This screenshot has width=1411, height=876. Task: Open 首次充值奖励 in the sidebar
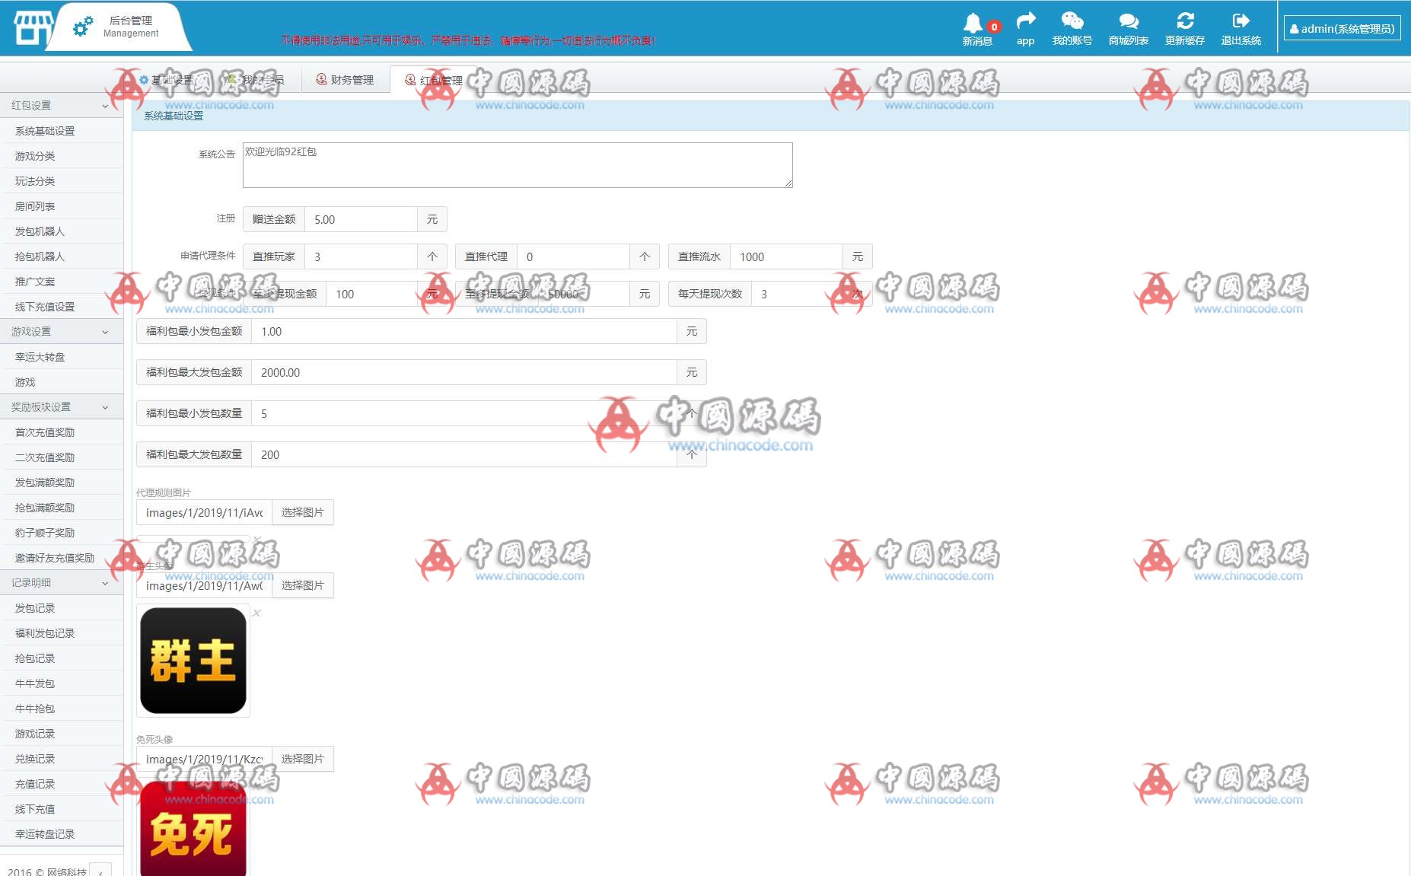click(62, 432)
